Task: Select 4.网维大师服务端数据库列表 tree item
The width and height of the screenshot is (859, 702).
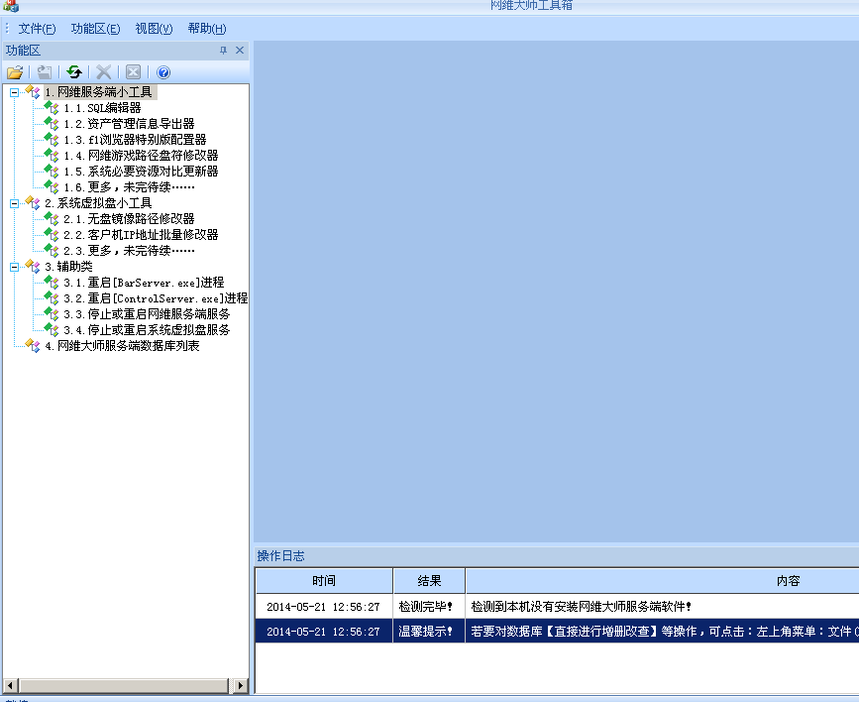Action: [122, 346]
